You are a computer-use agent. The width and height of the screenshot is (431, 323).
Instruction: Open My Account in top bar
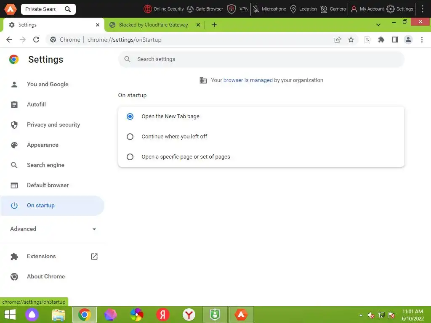tap(367, 9)
